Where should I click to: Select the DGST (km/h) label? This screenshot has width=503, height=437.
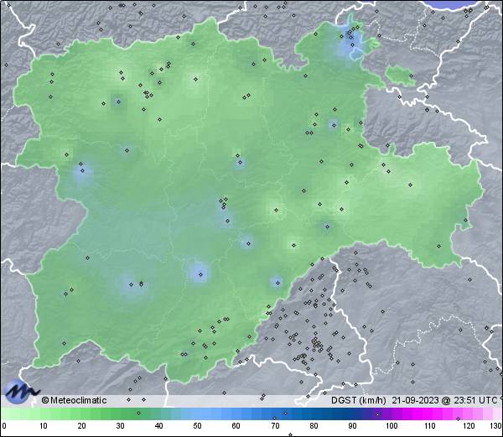[x=359, y=400]
